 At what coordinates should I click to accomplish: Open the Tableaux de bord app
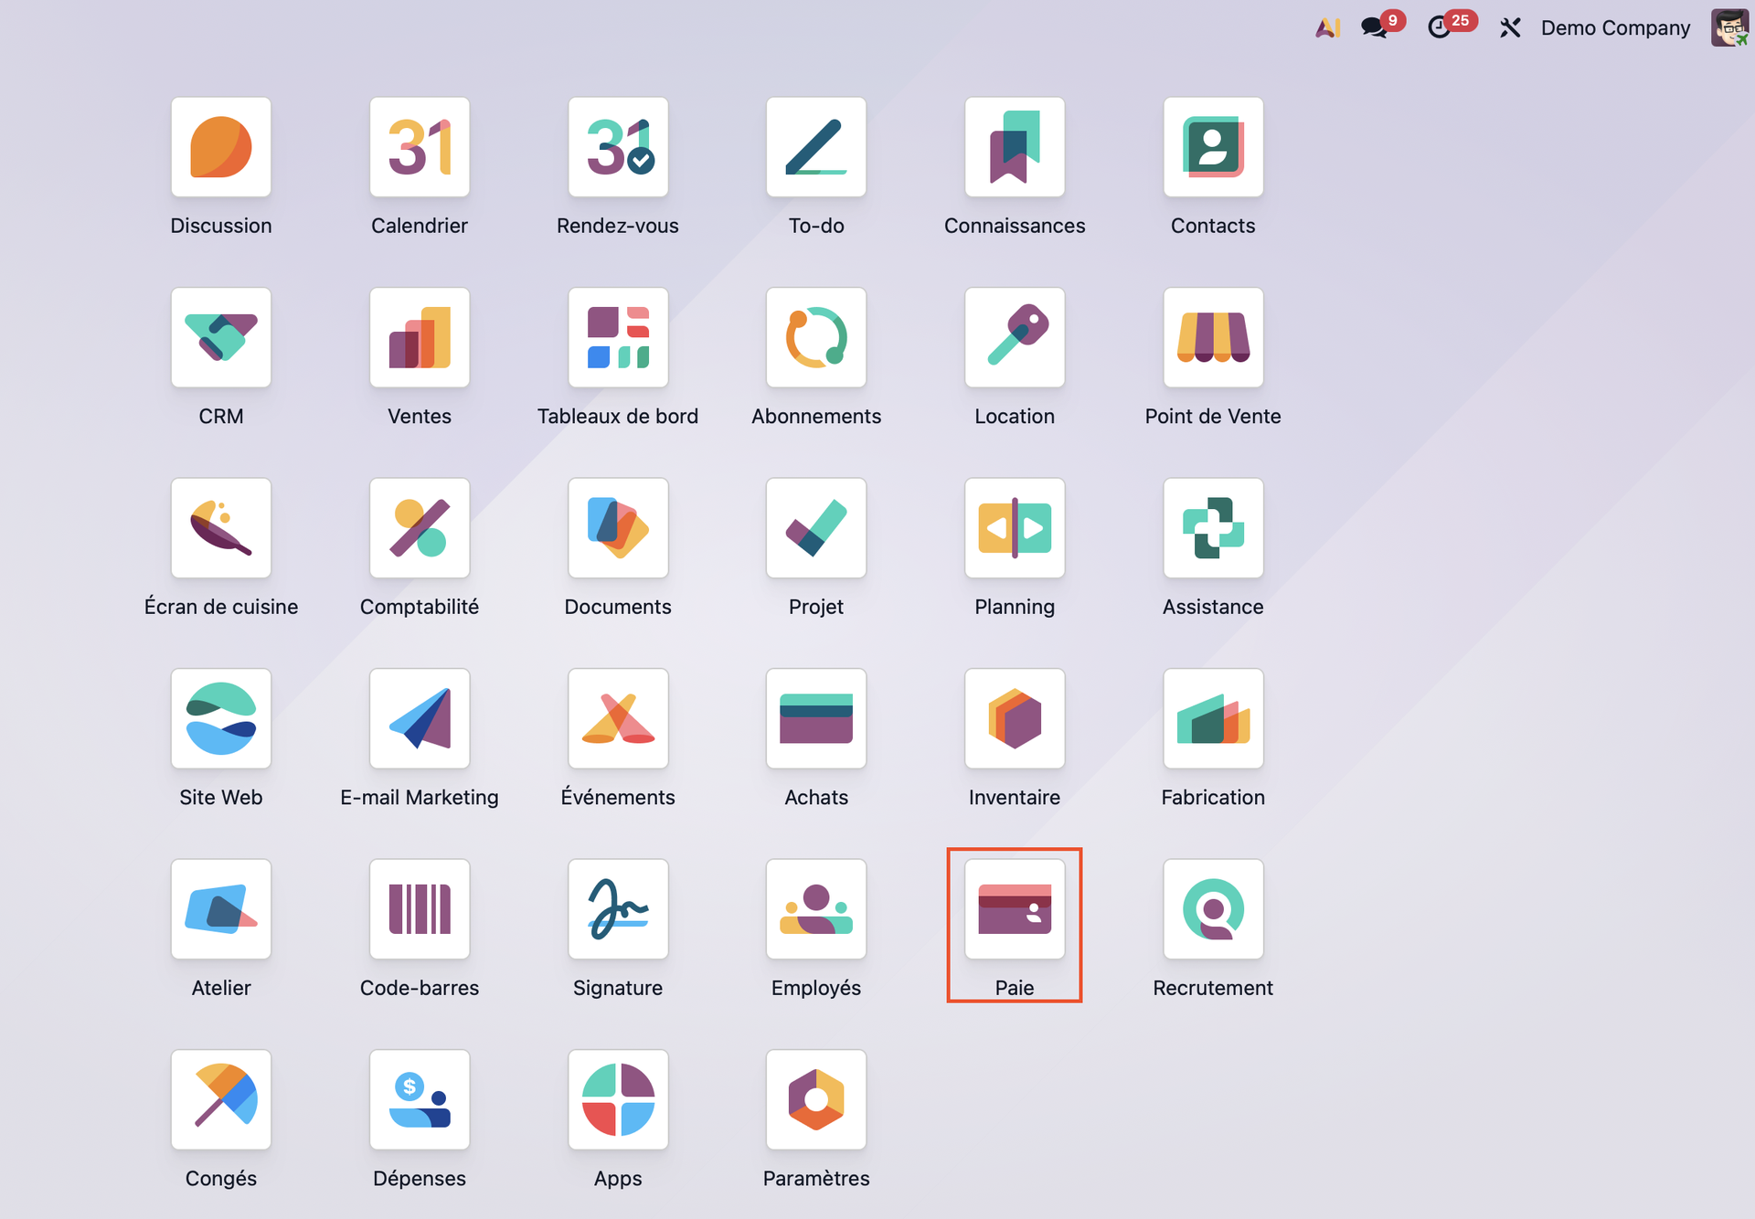point(617,338)
